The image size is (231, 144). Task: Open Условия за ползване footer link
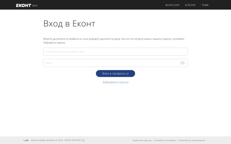[x=165, y=140]
